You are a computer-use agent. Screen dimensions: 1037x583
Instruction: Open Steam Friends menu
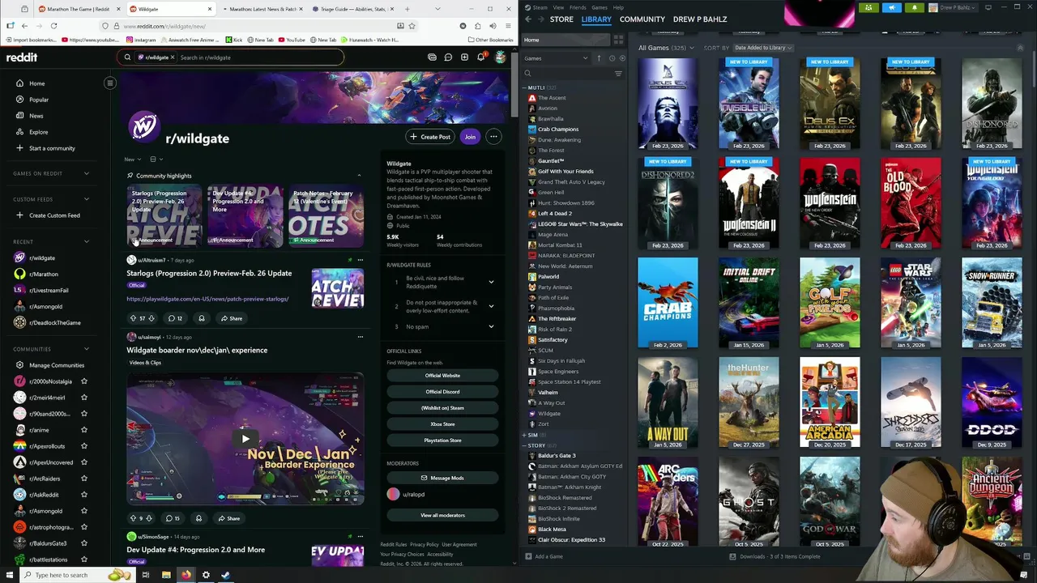[x=578, y=7]
